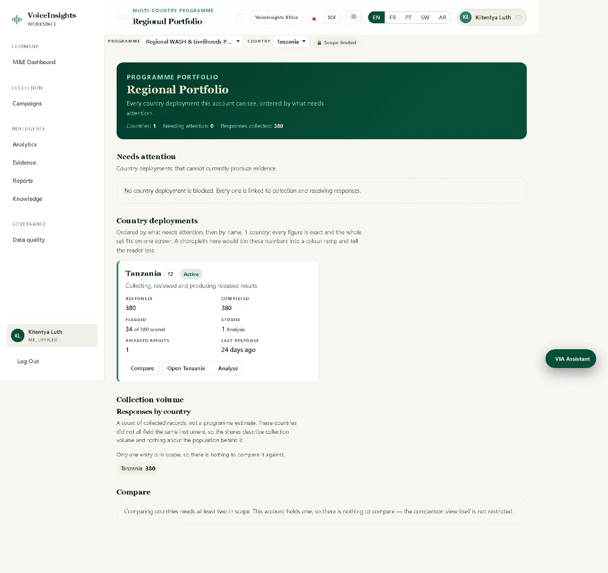The image size is (608, 573).
Task: Open M&E Dashboard in the sidebar
Action: 34,62
